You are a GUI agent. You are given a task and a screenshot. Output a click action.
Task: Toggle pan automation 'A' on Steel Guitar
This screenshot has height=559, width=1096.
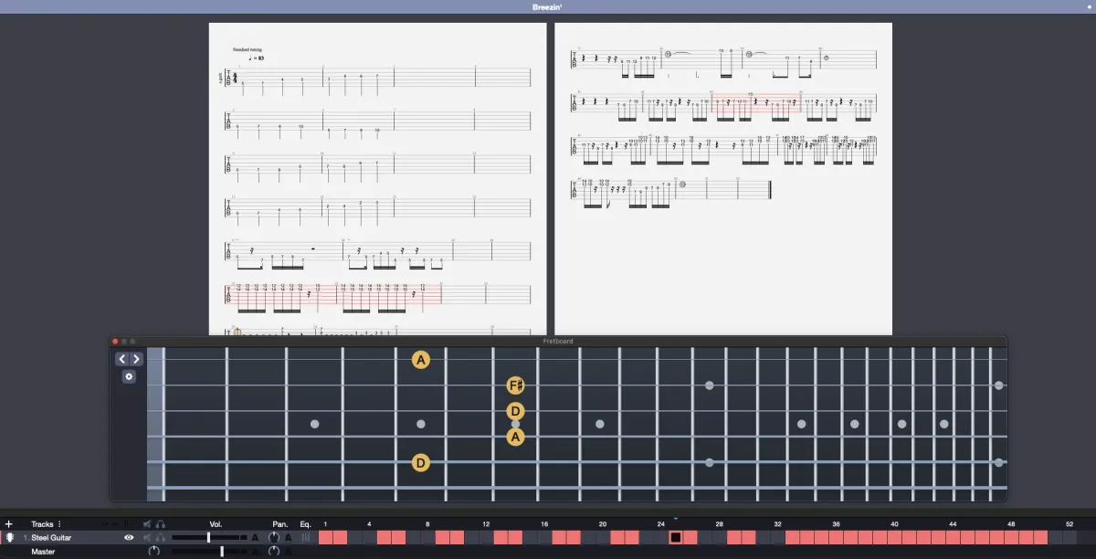point(289,538)
